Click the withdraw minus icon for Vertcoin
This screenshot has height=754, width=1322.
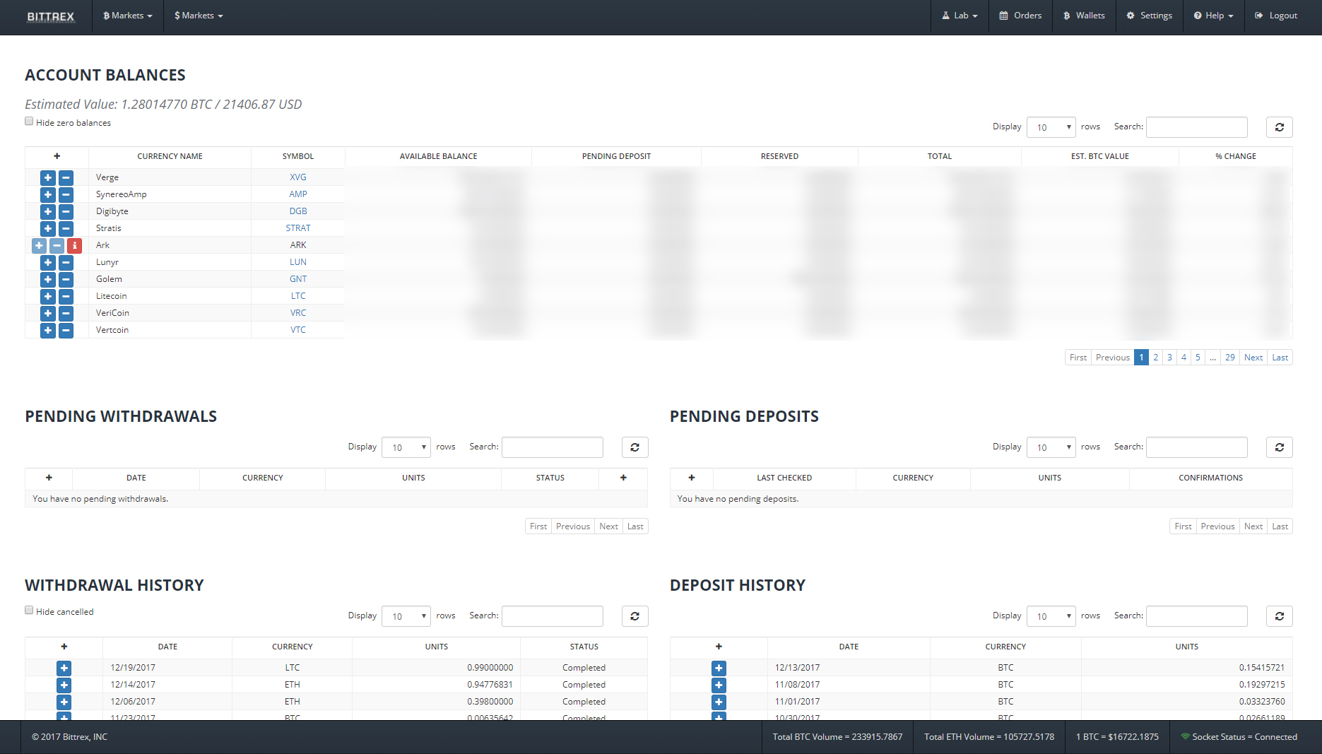tap(66, 331)
